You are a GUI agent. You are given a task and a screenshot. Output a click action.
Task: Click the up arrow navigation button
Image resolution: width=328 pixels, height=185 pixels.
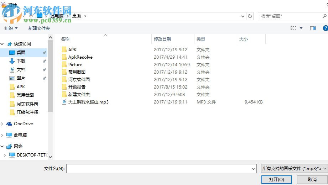point(31,16)
